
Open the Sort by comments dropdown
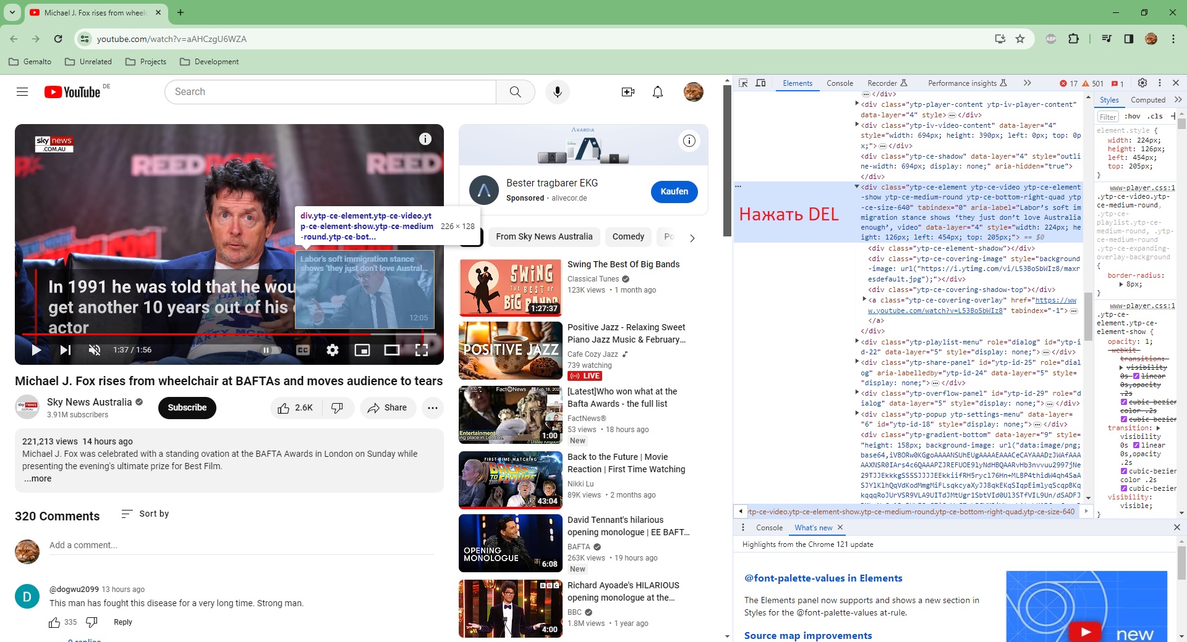(145, 514)
